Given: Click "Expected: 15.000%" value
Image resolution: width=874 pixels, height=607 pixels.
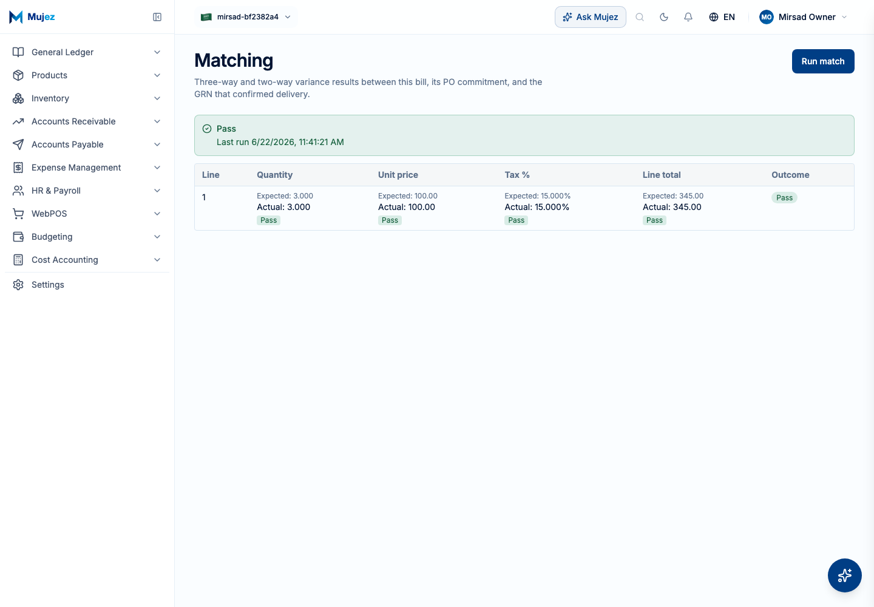Looking at the screenshot, I should (538, 196).
